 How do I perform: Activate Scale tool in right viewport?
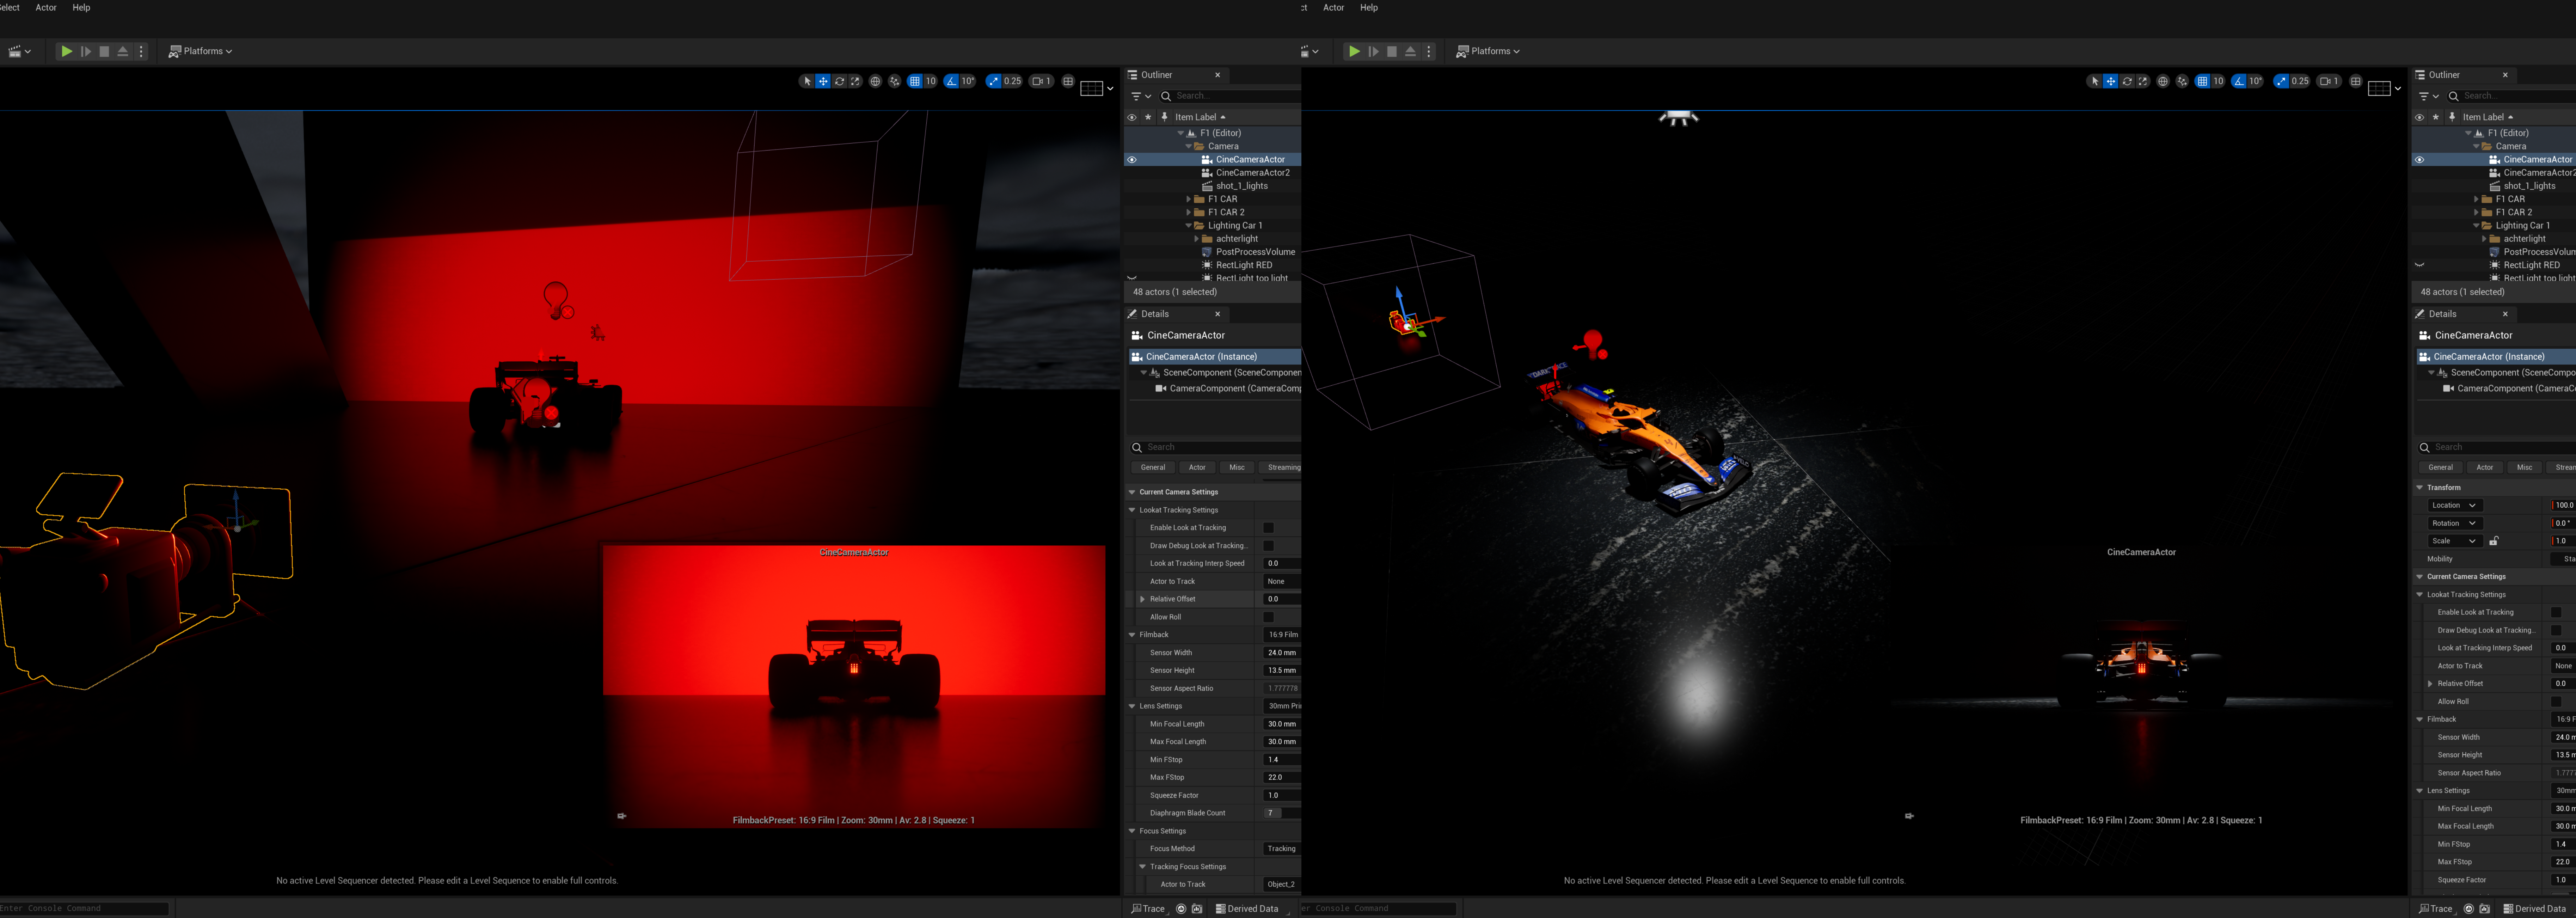(x=2143, y=81)
